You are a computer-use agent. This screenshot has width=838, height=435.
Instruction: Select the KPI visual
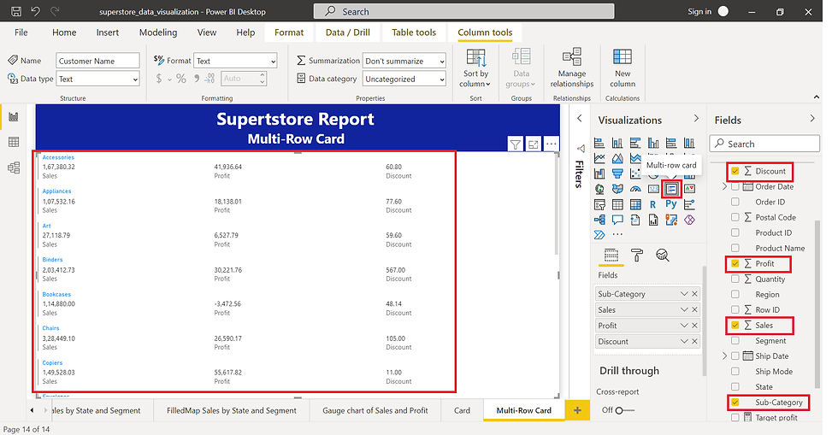click(689, 189)
